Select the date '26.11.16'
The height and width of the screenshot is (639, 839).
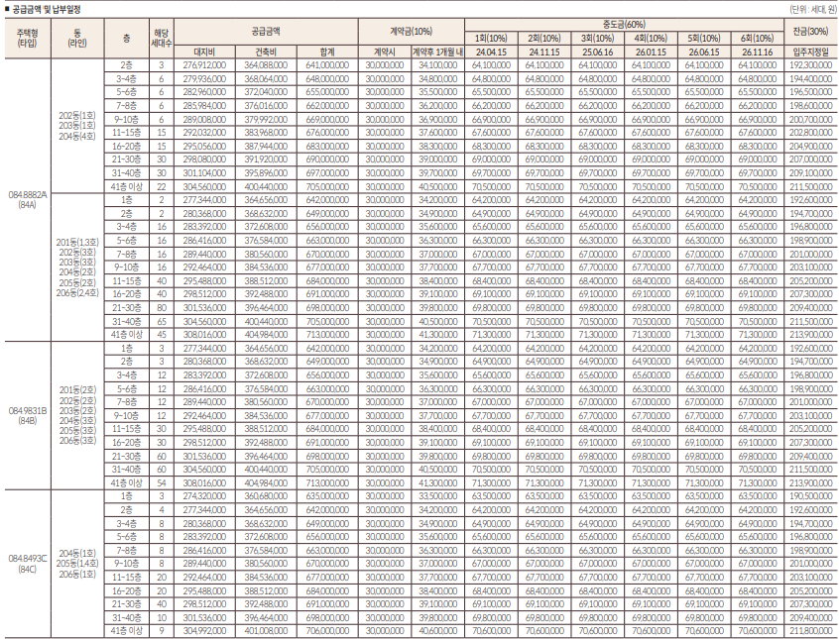(x=757, y=52)
